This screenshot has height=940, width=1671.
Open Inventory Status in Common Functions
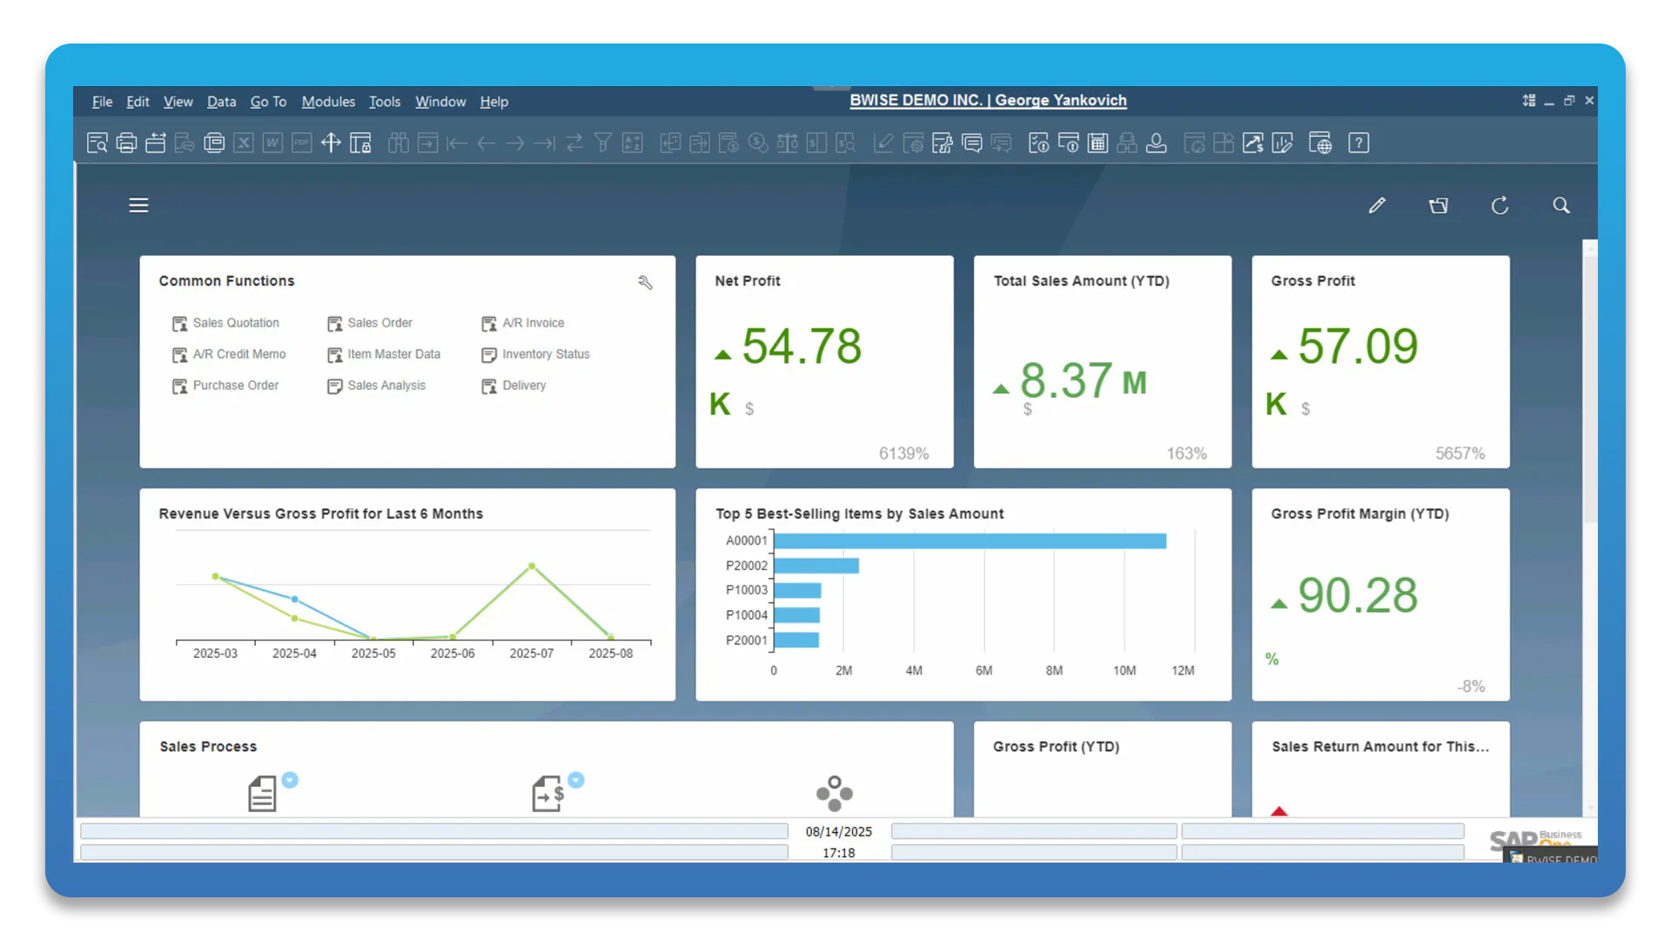535,354
